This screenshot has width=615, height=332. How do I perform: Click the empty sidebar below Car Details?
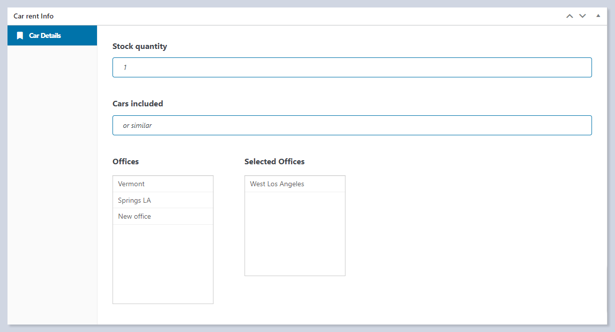pos(52,185)
